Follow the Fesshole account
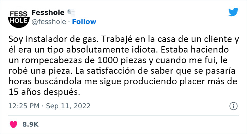The width and height of the screenshot is (247, 134). coord(84,22)
